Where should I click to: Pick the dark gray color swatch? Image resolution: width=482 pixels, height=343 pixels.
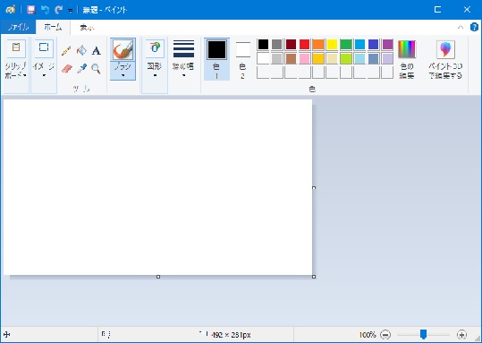[x=277, y=45]
